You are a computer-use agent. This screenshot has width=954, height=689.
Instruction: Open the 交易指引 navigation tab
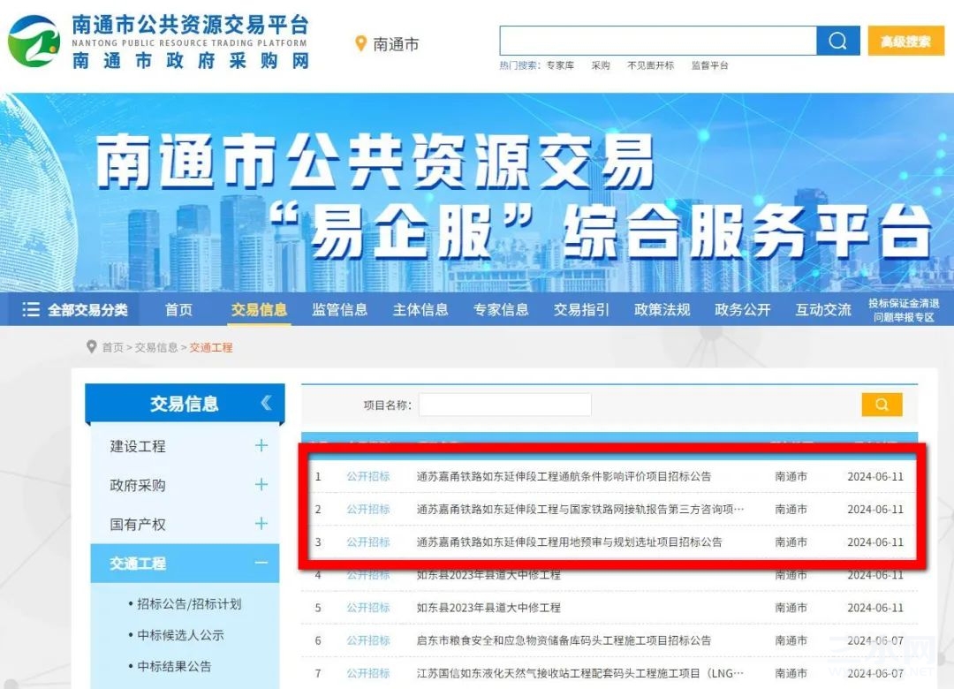click(581, 310)
